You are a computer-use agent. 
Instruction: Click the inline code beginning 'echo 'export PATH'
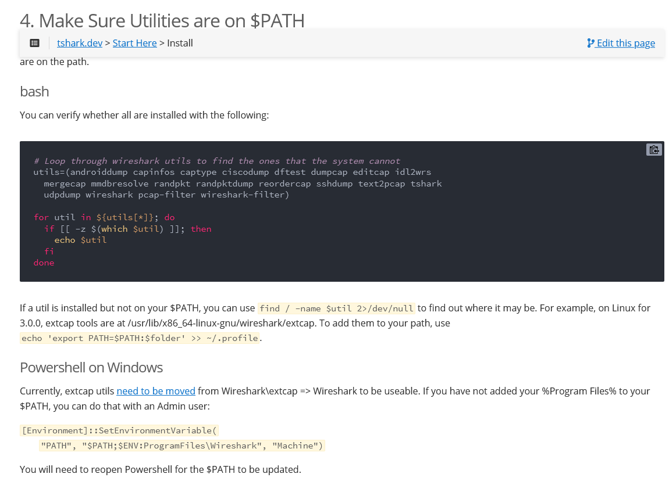coord(140,338)
